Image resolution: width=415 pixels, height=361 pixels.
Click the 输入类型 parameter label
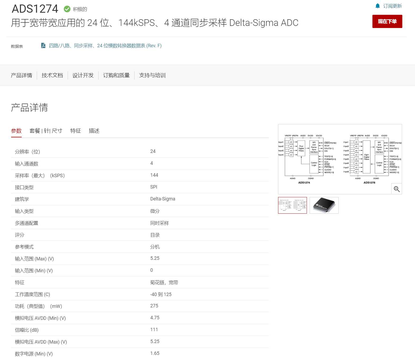pos(24,211)
